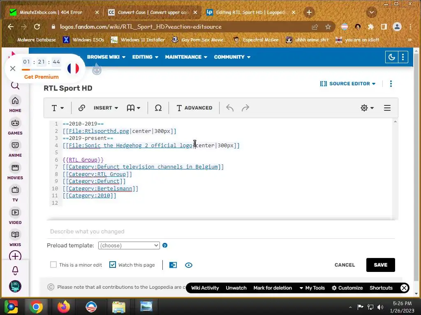The height and width of the screenshot is (315, 421).
Task: Click the Get Premium link
Action: 42,77
